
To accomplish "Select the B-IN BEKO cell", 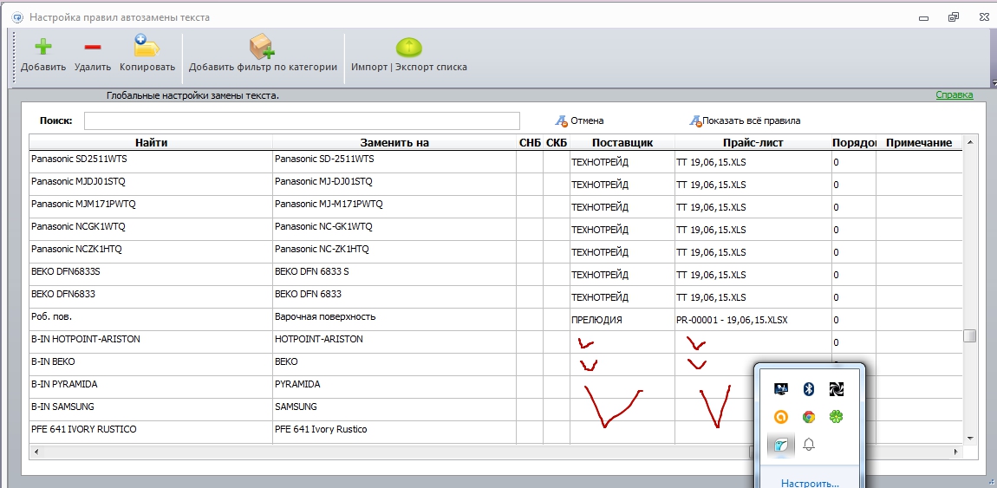I will (x=152, y=364).
